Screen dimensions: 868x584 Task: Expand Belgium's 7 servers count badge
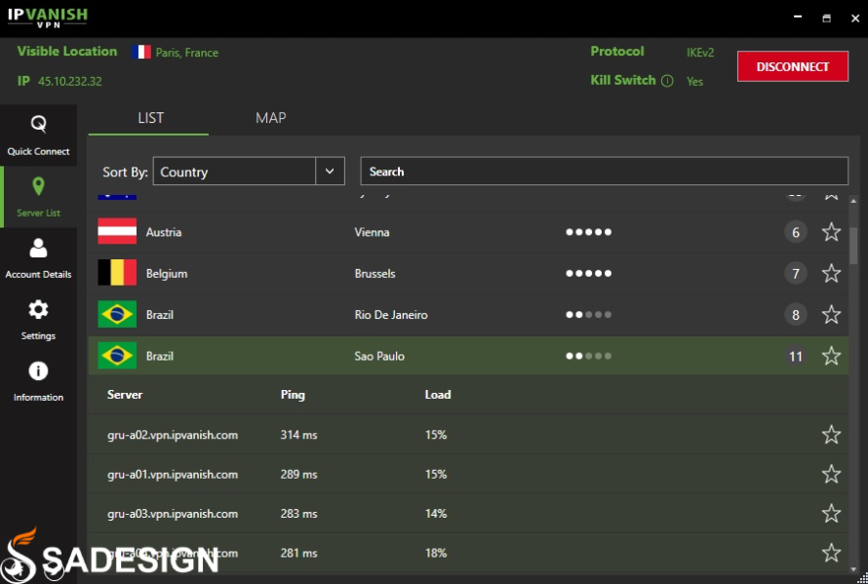[x=796, y=273]
